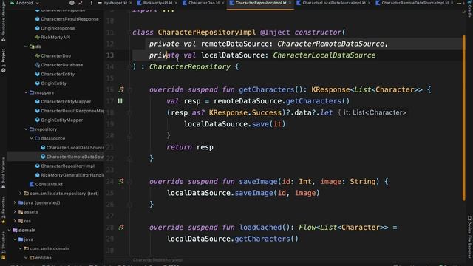The image size is (473, 266).
Task: Click the collapse-all arrows icon in project toolbar
Action: (x=81, y=3)
